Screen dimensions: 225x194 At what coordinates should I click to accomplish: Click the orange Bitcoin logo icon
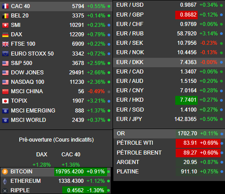coord(5,172)
